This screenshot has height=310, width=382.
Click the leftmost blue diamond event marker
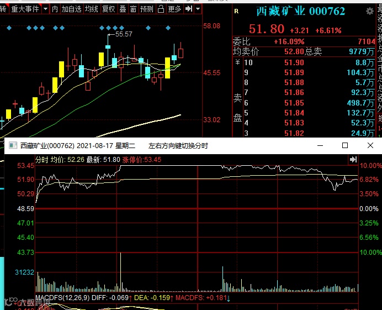tap(9, 28)
